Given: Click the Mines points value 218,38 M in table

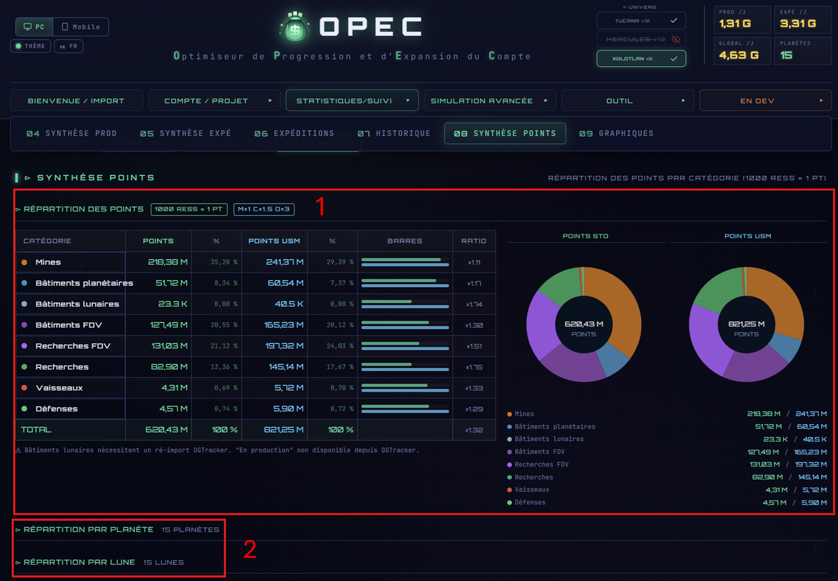Looking at the screenshot, I should pos(168,262).
